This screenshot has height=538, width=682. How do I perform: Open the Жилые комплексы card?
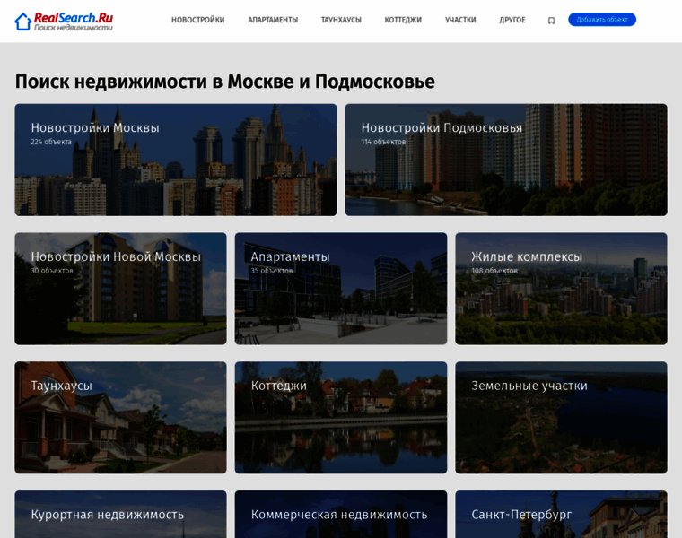coord(561,289)
